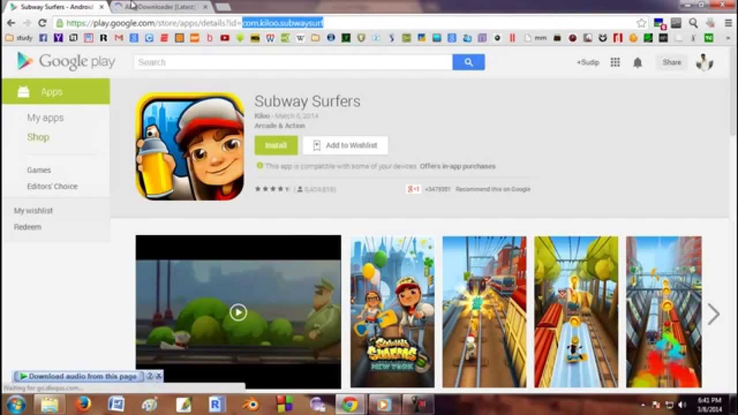Image resolution: width=738 pixels, height=415 pixels.
Task: Open the Subway Surfers app icon image
Action: 190,146
